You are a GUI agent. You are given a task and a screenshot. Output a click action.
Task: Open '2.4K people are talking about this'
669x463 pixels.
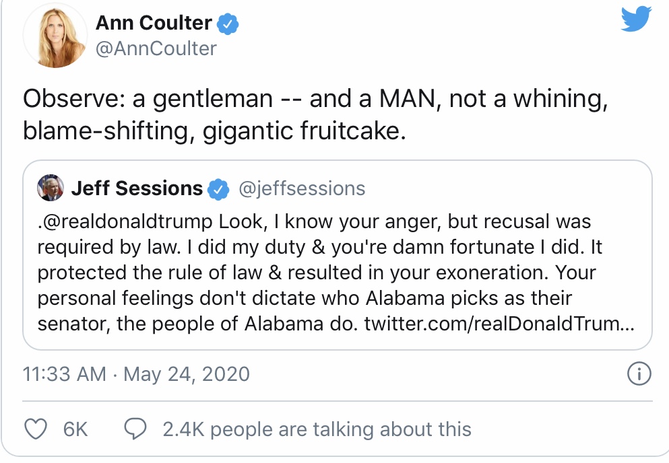coord(317,429)
